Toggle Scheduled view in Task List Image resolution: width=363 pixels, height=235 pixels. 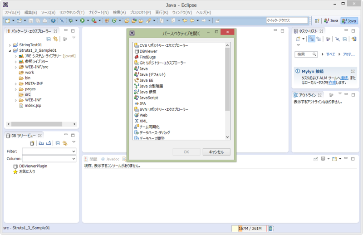(x=319, y=39)
